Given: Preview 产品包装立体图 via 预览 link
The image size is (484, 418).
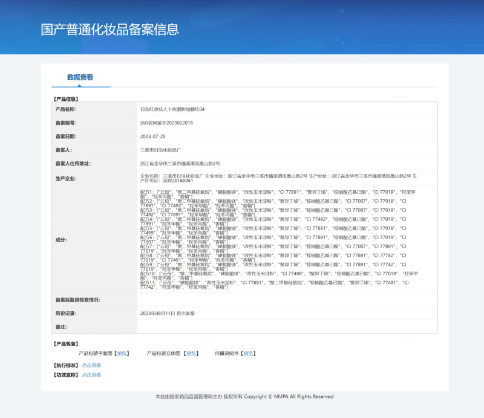Looking at the screenshot, I should coord(191,353).
